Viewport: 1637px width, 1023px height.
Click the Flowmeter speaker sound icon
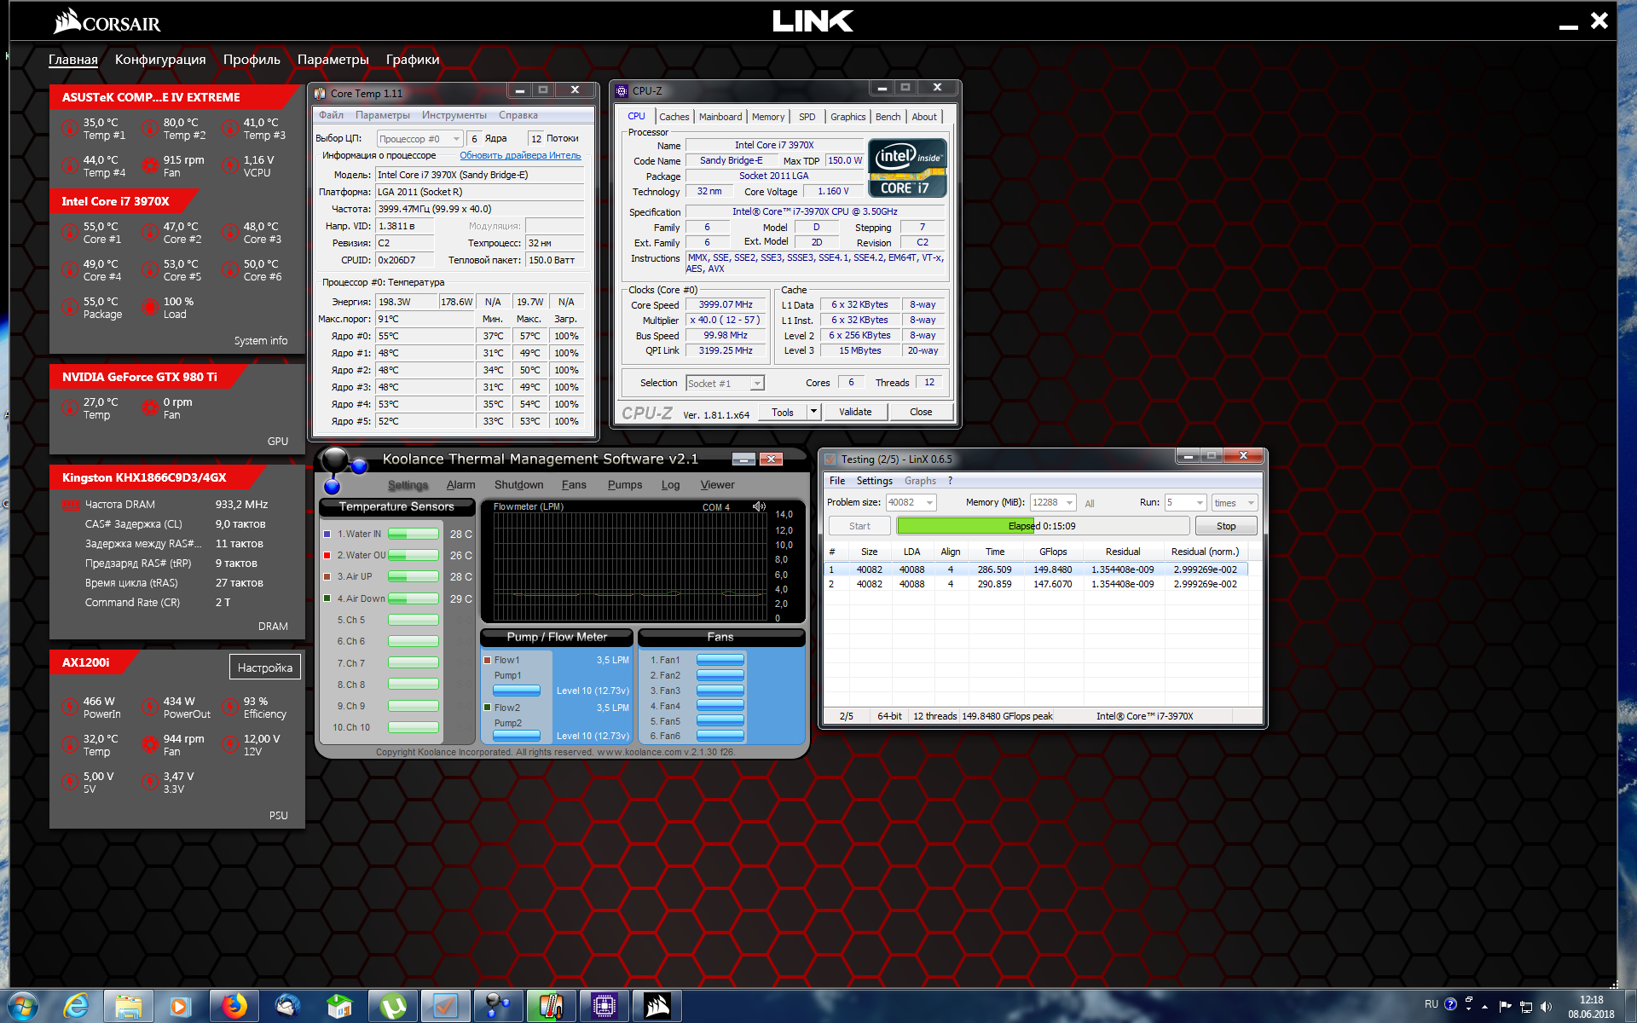[759, 506]
